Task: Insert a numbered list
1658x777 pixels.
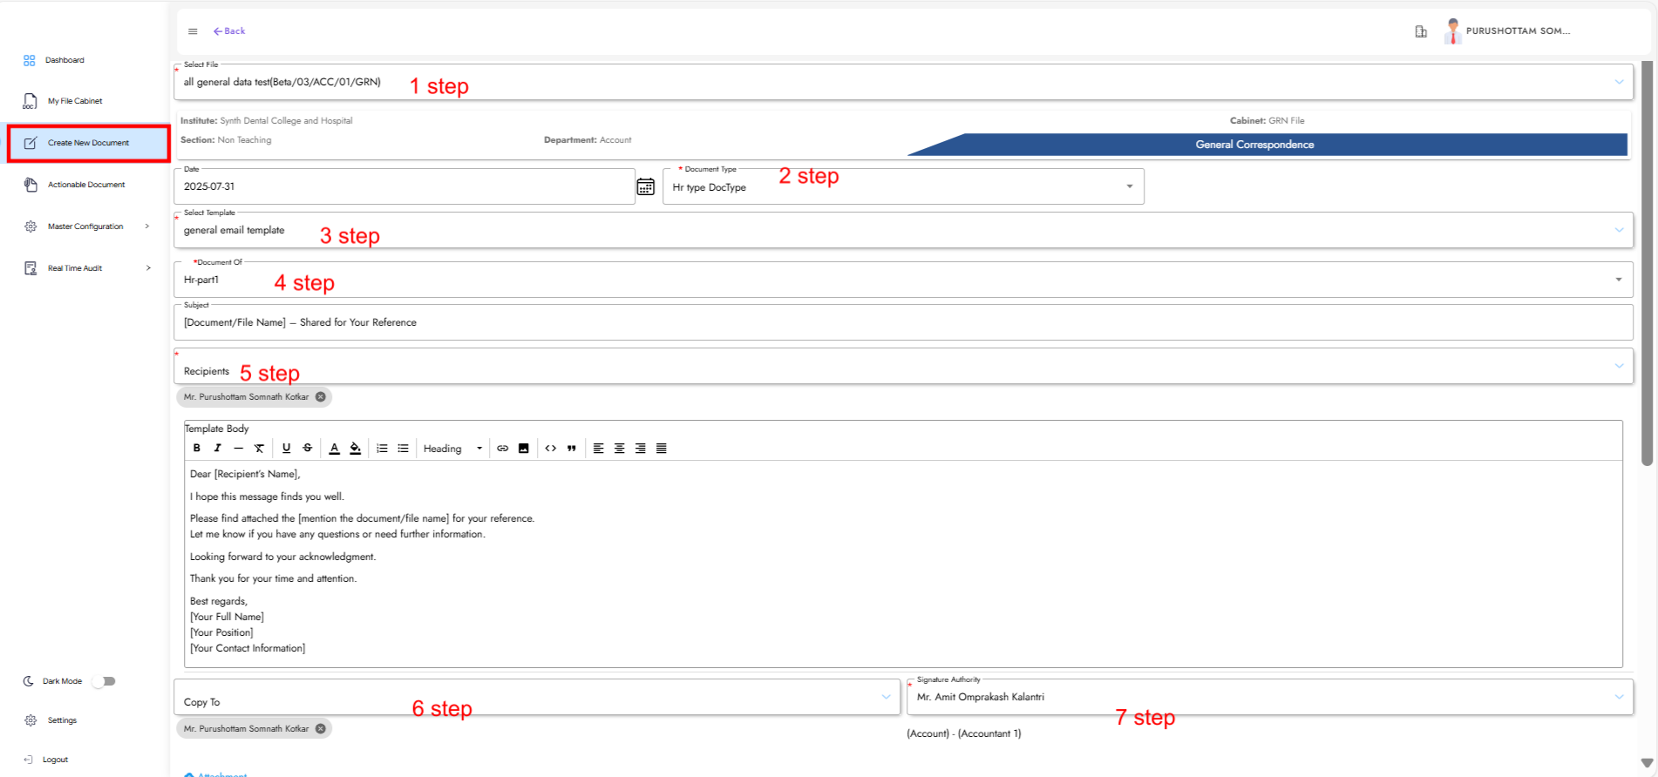Action: [x=382, y=448]
